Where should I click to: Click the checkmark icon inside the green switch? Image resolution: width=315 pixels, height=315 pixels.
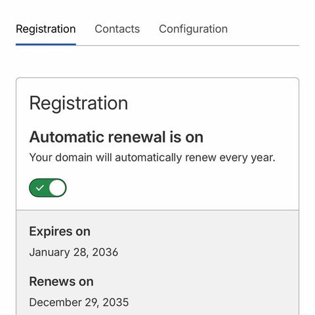pos(39,188)
